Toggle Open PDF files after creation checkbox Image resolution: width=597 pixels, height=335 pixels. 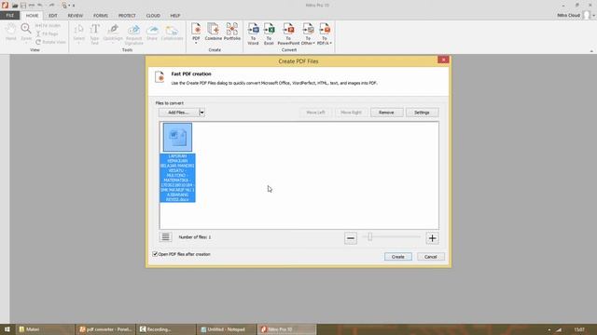(155, 254)
